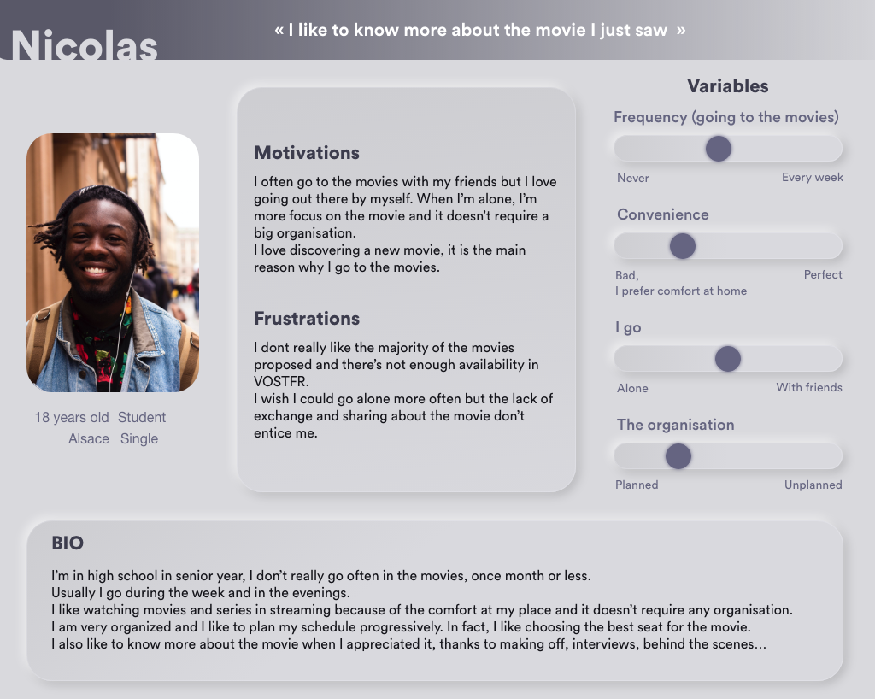
Task: Click the 'With friends' label
Action: point(809,387)
